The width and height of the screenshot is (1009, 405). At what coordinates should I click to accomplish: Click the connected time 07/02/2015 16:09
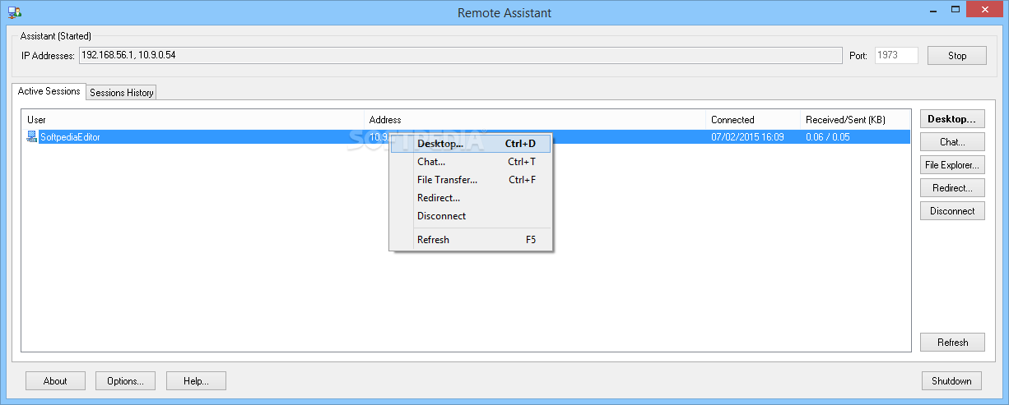[747, 137]
